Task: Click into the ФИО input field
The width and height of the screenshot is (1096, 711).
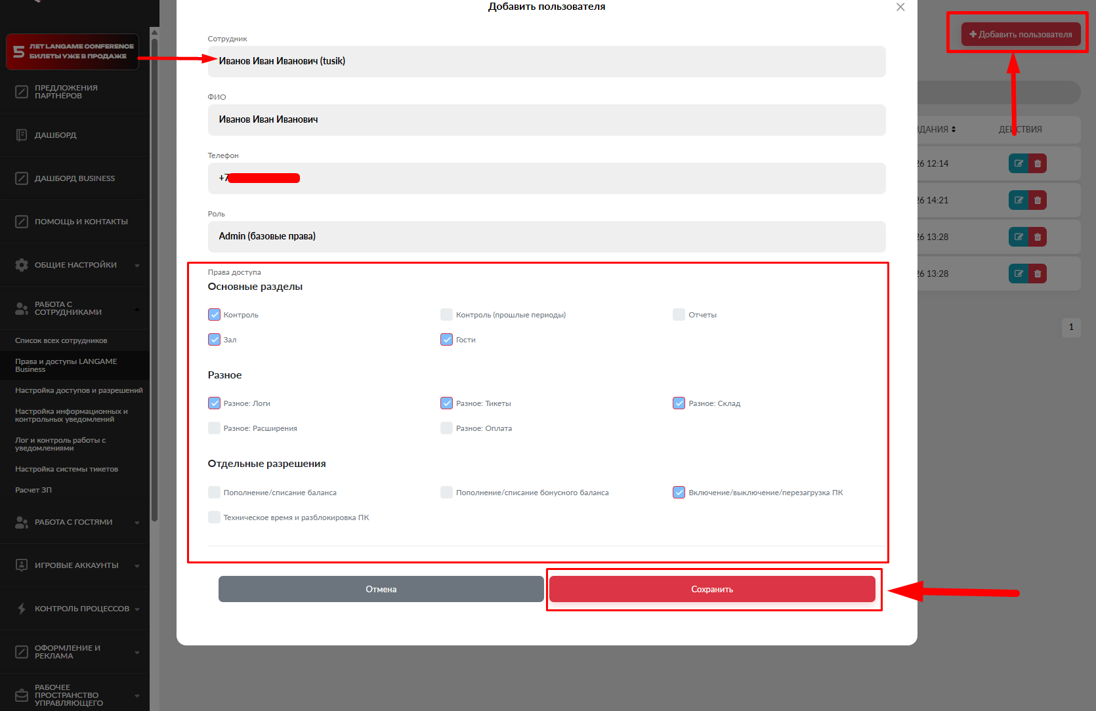Action: (546, 120)
